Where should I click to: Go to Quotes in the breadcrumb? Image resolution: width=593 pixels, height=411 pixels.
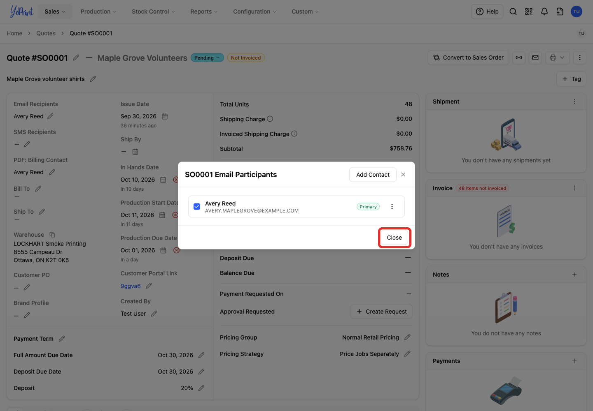pos(46,33)
